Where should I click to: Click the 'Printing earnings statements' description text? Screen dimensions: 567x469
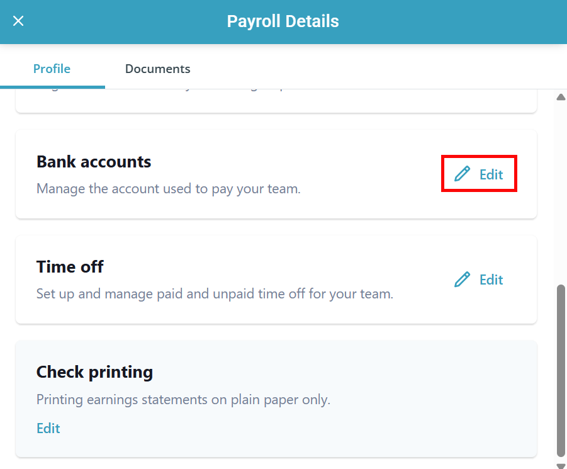click(183, 399)
